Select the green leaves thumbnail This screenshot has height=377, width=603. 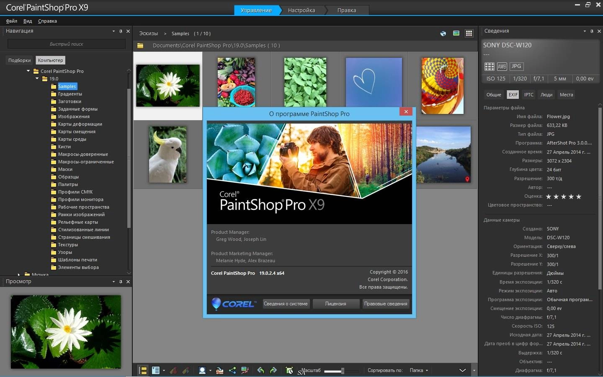[x=305, y=83]
